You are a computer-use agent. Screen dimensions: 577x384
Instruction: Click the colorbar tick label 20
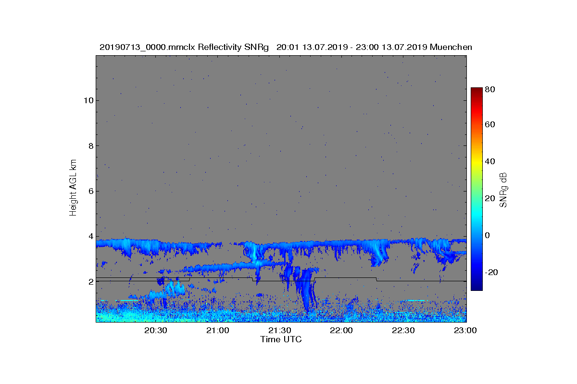tap(490, 198)
